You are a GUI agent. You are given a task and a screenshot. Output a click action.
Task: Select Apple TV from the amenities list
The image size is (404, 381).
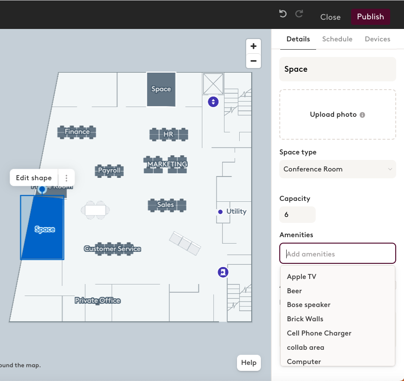click(x=301, y=277)
